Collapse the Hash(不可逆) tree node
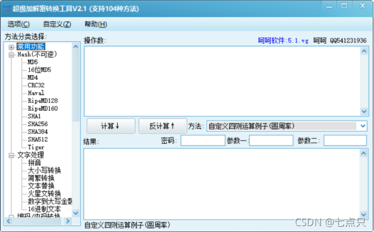This screenshot has height=232, width=374. [11, 54]
